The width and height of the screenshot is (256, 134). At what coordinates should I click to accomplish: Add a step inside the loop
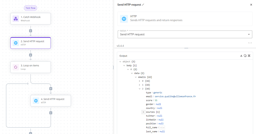point(51,89)
